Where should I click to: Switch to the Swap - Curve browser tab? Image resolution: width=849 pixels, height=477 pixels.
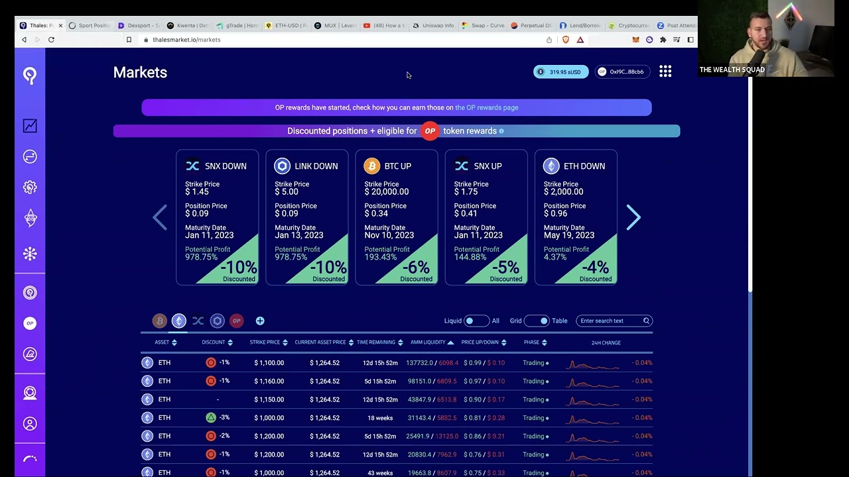tap(482, 25)
